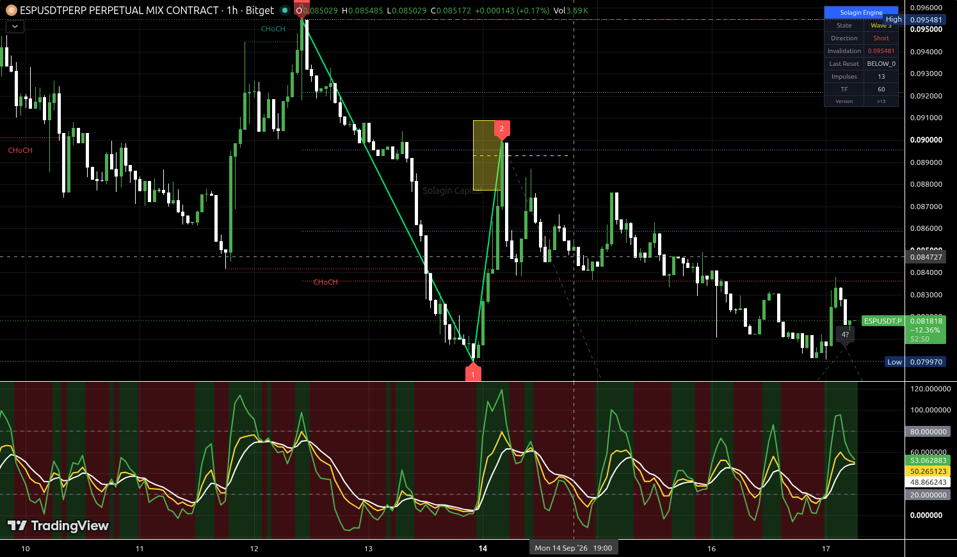
Task: Click the Impulses value 13
Action: coord(881,77)
